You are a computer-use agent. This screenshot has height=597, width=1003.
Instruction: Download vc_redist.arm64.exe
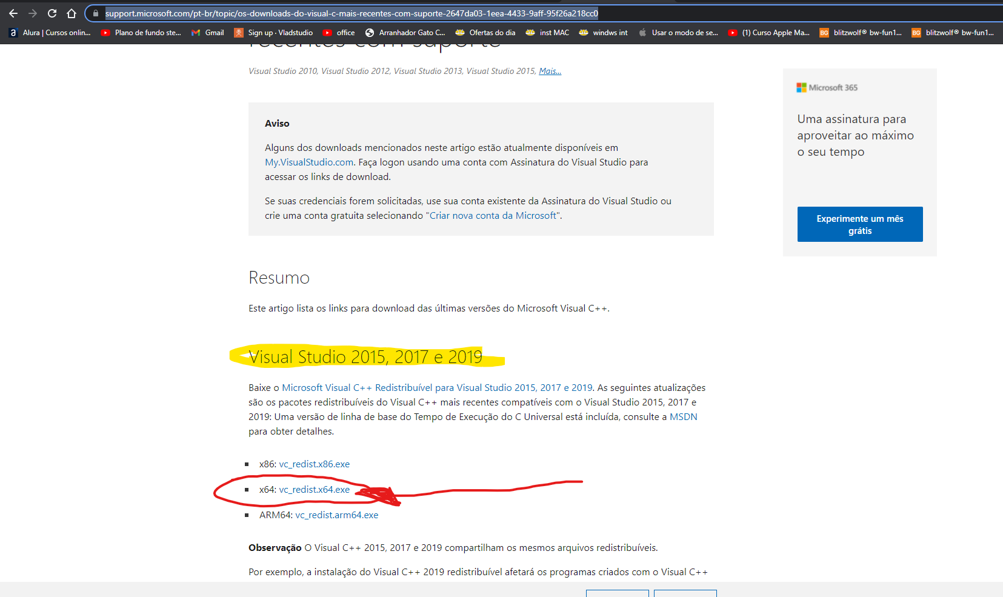pyautogui.click(x=336, y=515)
